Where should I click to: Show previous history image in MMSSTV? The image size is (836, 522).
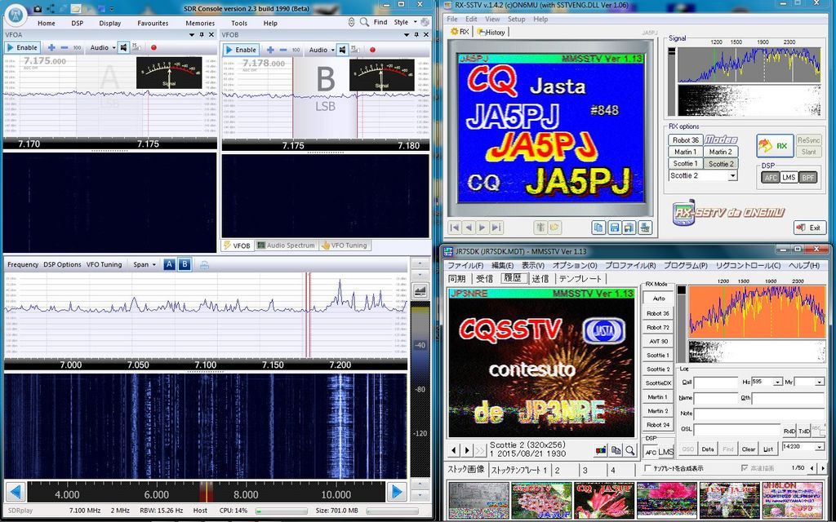(454, 450)
